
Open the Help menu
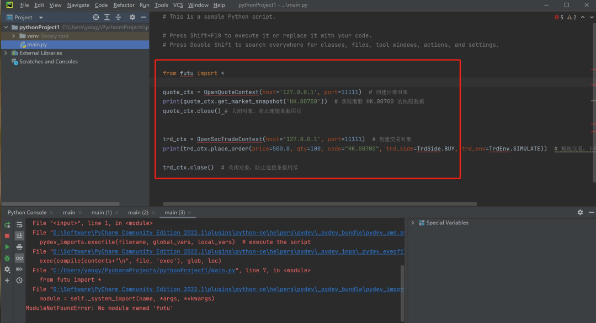point(219,5)
